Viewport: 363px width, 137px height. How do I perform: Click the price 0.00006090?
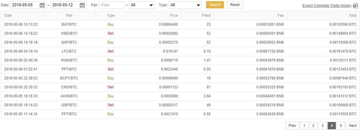pyautogui.click(x=169, y=79)
